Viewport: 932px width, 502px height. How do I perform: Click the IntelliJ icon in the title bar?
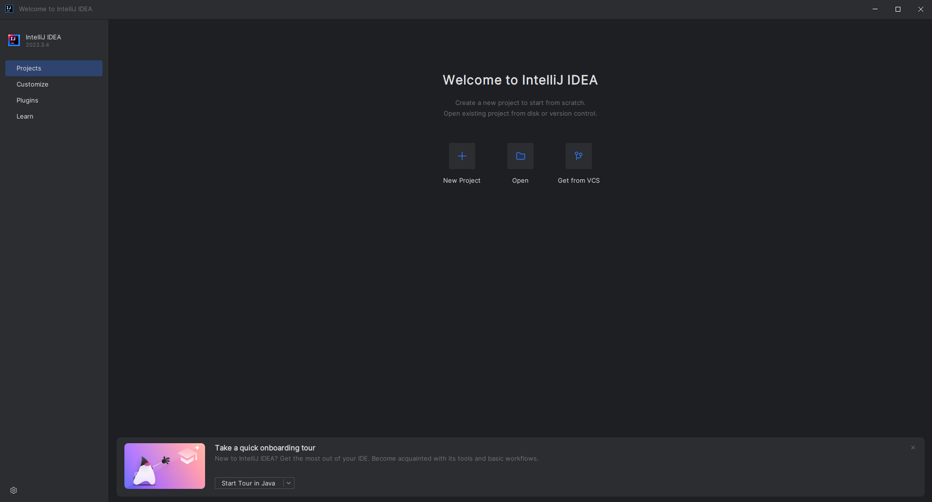coord(9,9)
